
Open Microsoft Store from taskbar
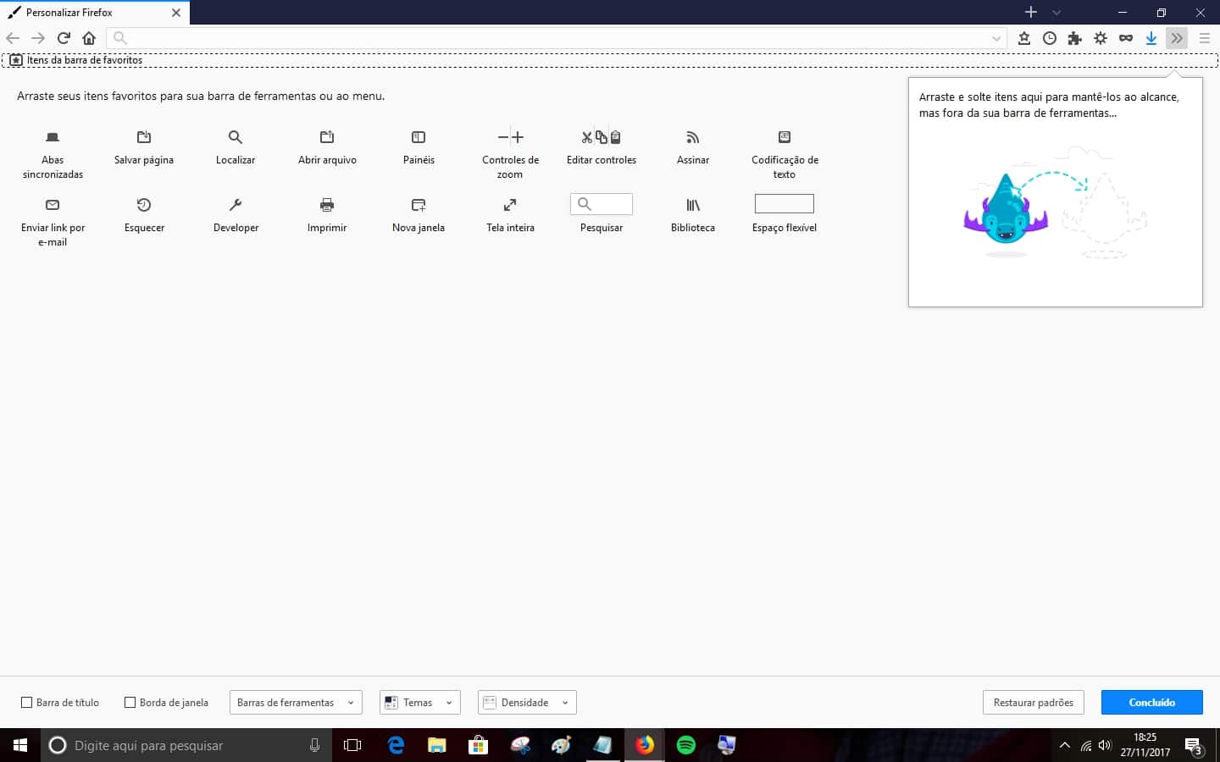coord(478,745)
